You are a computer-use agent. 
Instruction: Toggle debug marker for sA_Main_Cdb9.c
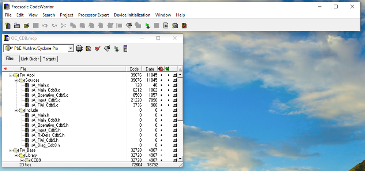click(x=168, y=90)
